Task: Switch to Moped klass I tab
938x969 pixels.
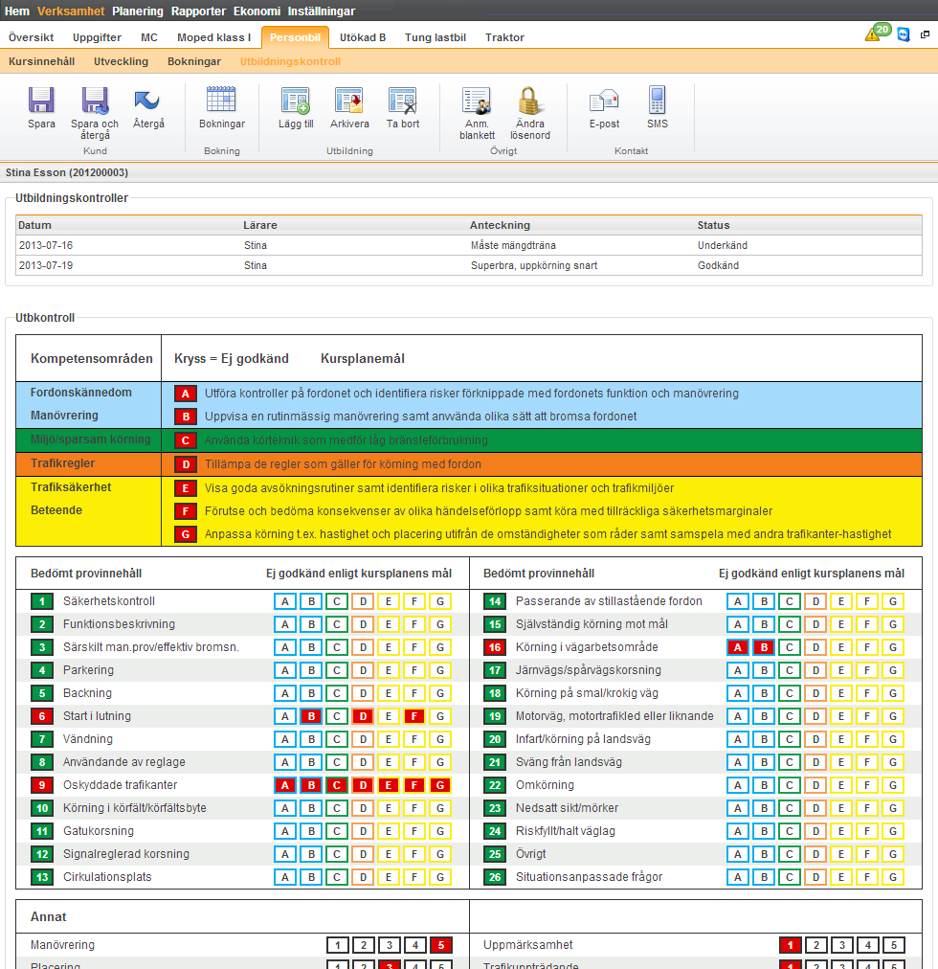Action: (213, 37)
